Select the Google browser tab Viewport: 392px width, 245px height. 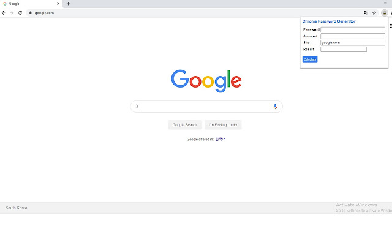click(31, 4)
